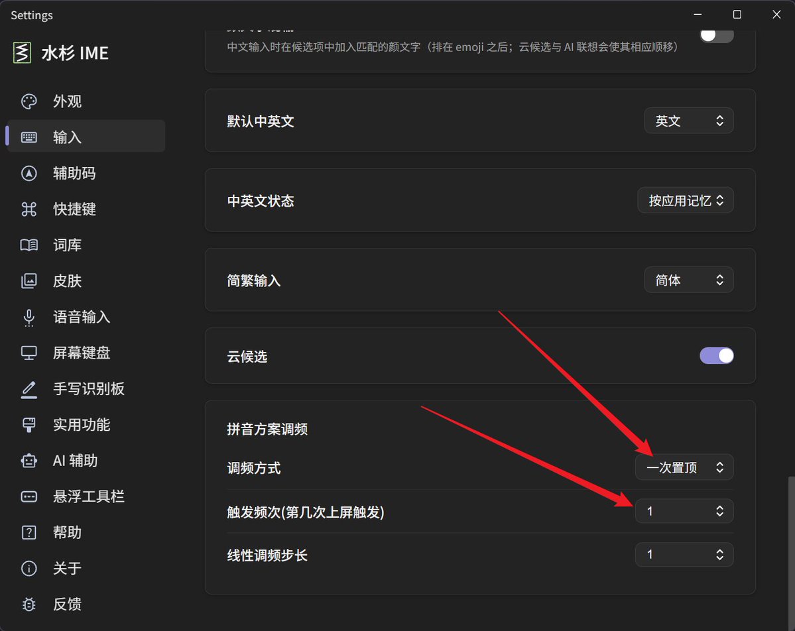Image resolution: width=795 pixels, height=631 pixels.
Task: Open the 关于 page
Action: [86, 569]
